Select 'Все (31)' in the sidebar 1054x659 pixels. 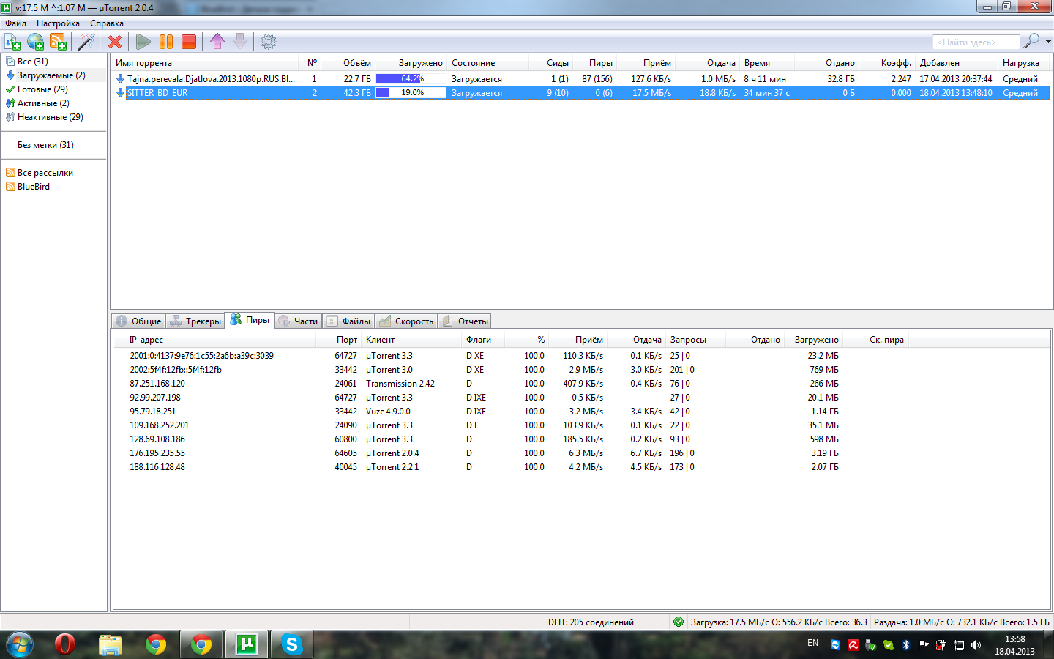click(32, 62)
